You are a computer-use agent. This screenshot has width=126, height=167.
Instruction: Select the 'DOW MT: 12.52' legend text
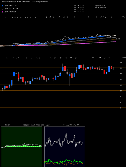11,9
